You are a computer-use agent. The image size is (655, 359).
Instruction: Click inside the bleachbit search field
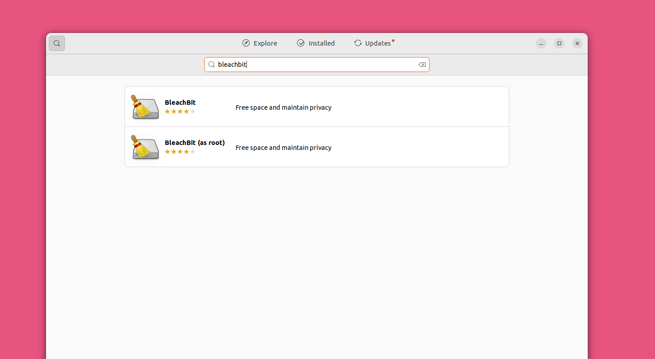(x=317, y=65)
